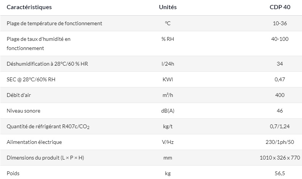
Task: Click the refrigerant quantity value 0,7/1,24
Action: 280,126
